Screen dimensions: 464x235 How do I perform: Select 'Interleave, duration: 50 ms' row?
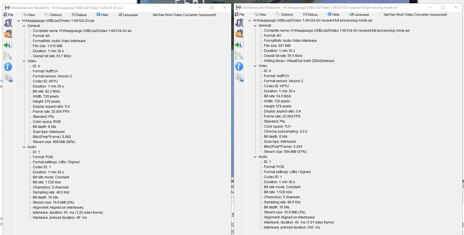point(68,213)
